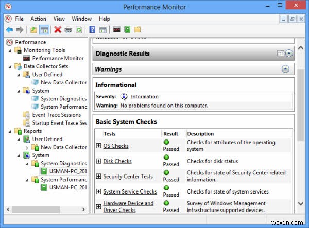309x228 pixels.
Task: Click the Back arrow toolbar icon
Action: pos(9,30)
